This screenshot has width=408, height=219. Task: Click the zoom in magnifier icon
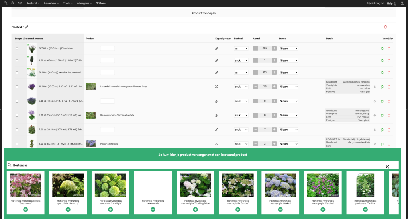click(x=13, y=3)
